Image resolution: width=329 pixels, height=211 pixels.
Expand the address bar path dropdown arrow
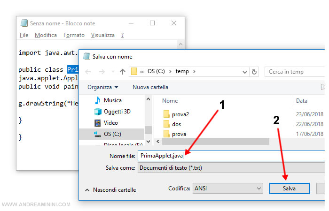pyautogui.click(x=244, y=72)
